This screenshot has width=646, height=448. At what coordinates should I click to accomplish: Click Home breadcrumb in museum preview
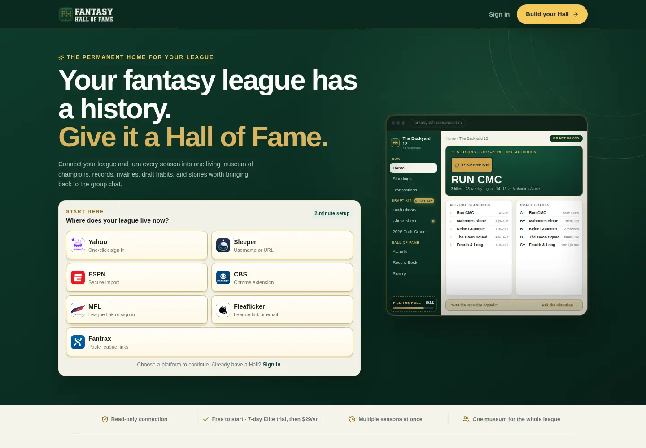(x=450, y=138)
